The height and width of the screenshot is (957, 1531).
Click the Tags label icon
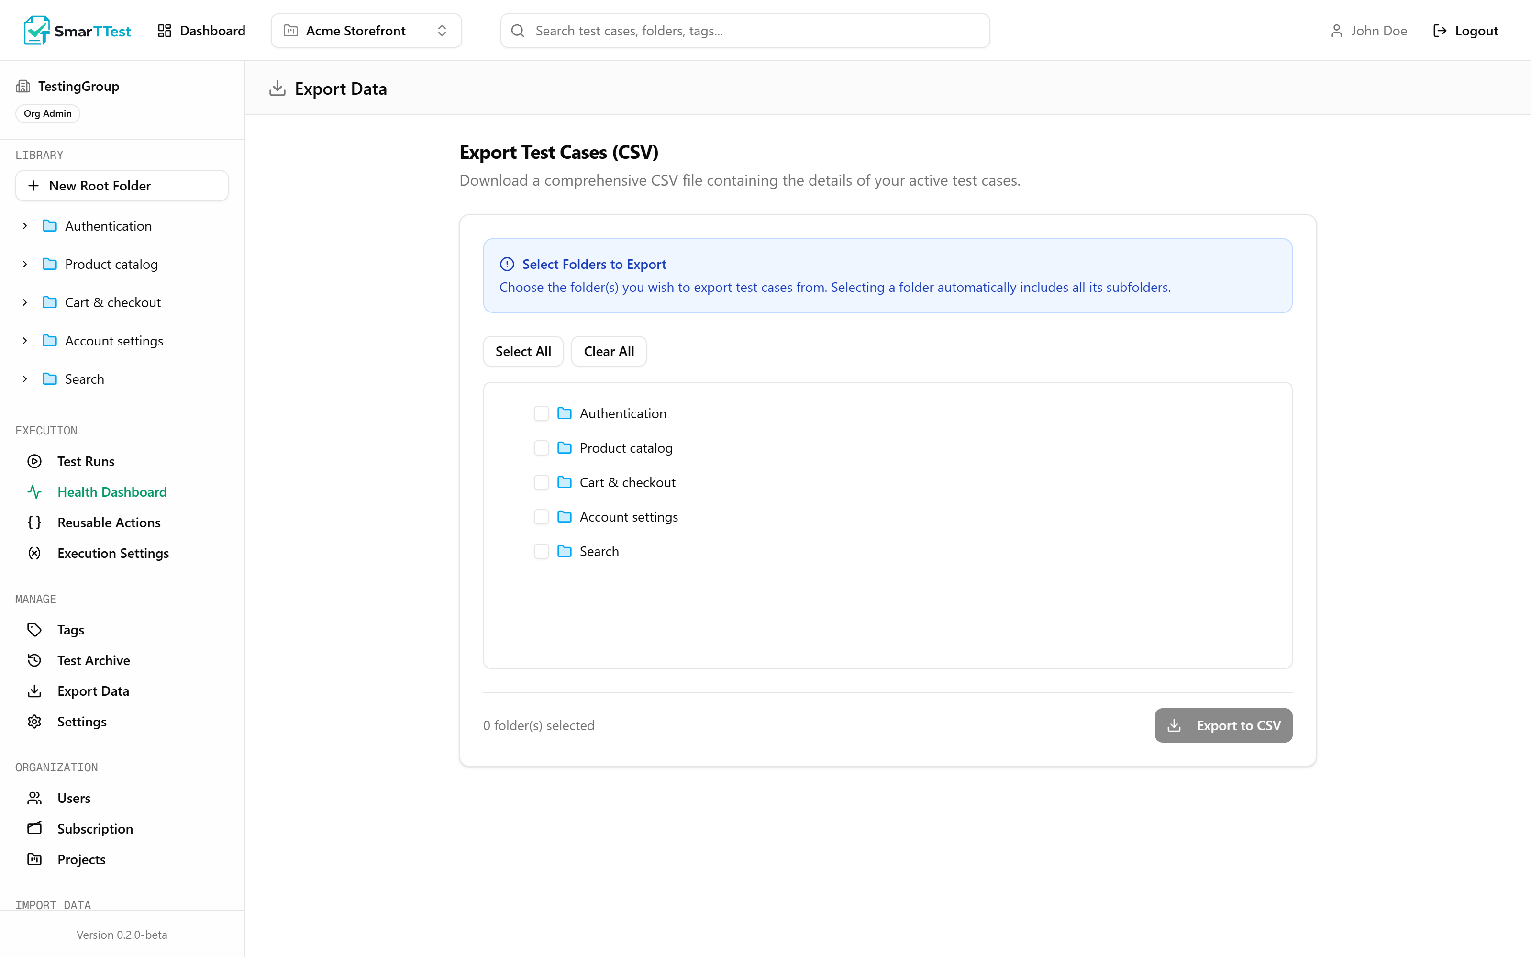(35, 630)
